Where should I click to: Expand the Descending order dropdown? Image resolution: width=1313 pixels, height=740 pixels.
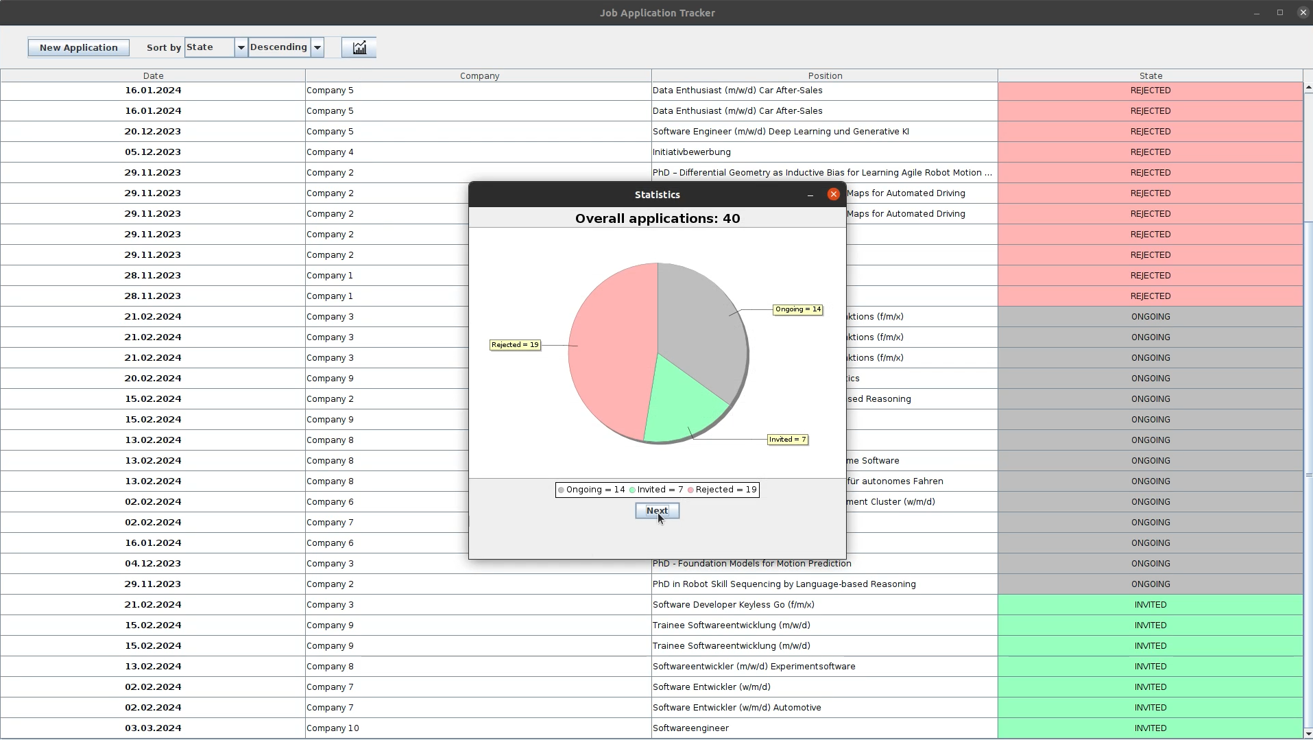(317, 47)
